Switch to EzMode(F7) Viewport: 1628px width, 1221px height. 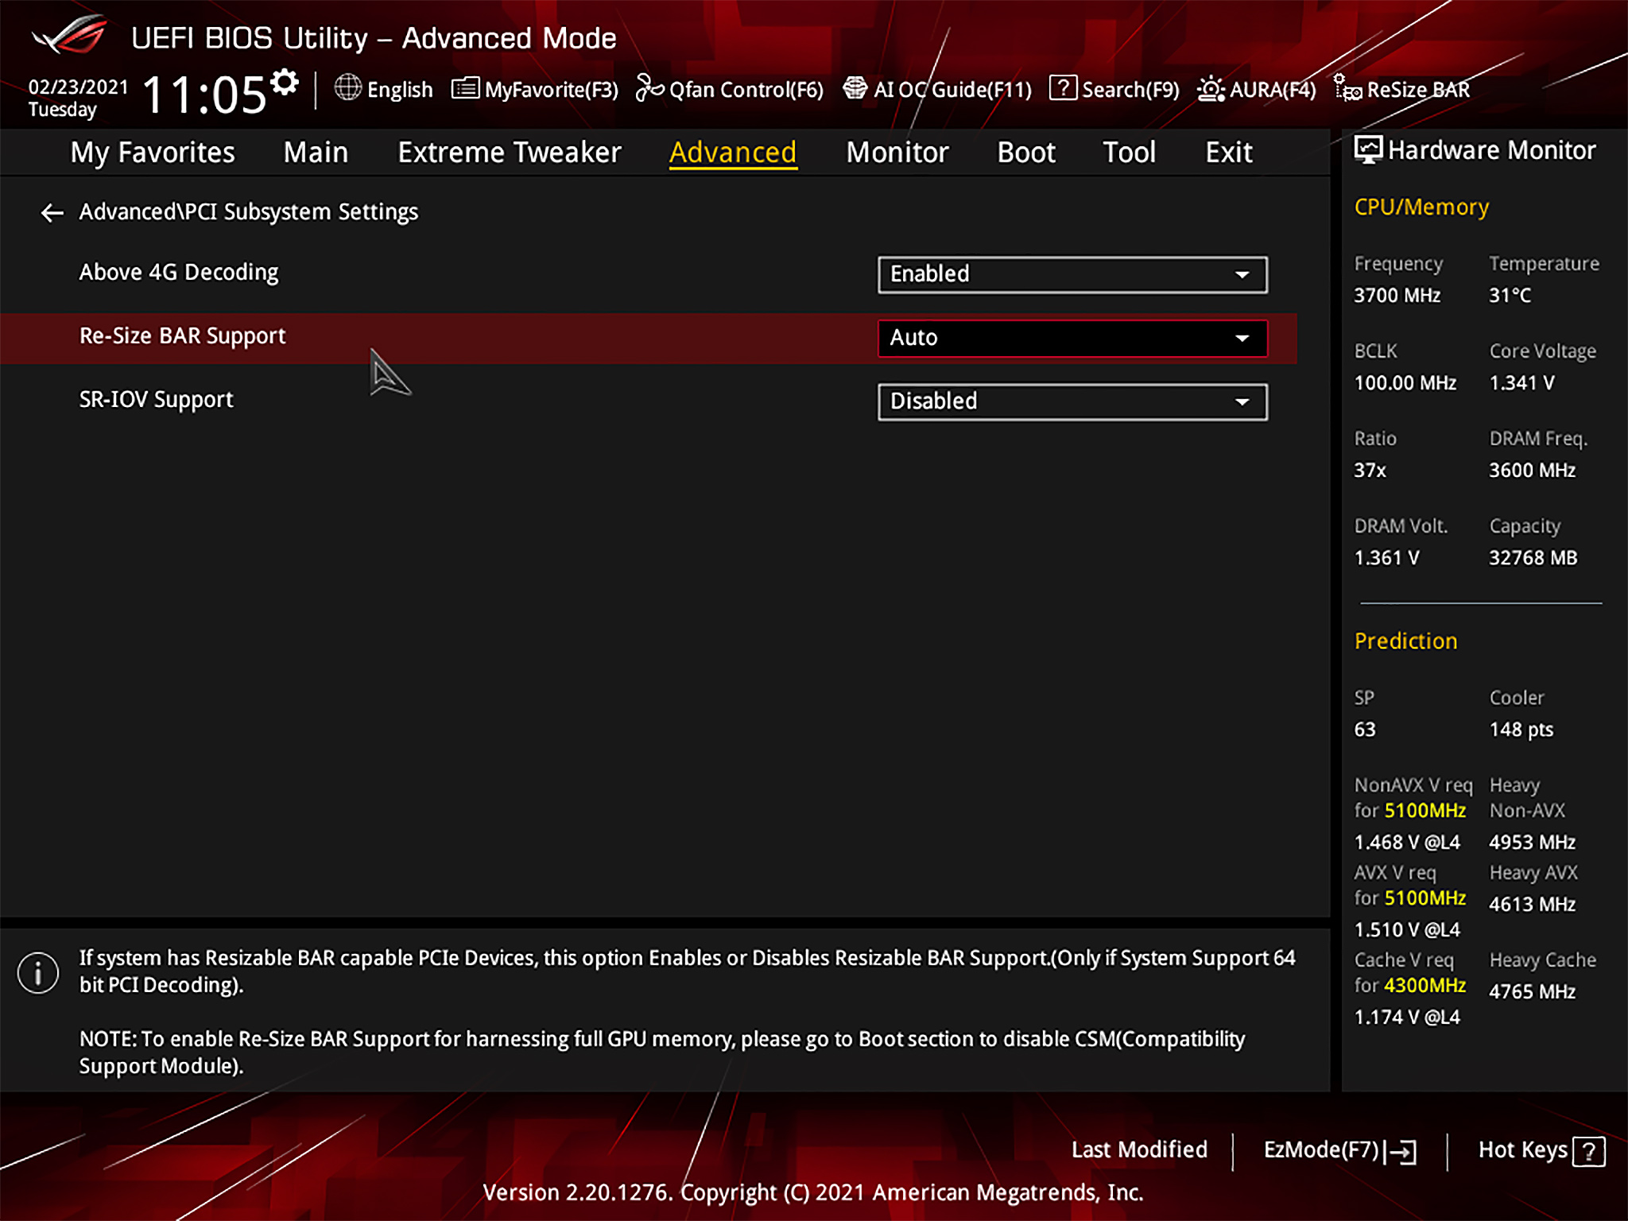1339,1149
